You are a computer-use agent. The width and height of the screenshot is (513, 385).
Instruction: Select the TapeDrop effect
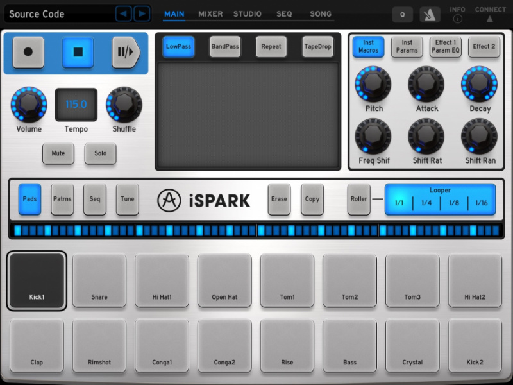[317, 46]
